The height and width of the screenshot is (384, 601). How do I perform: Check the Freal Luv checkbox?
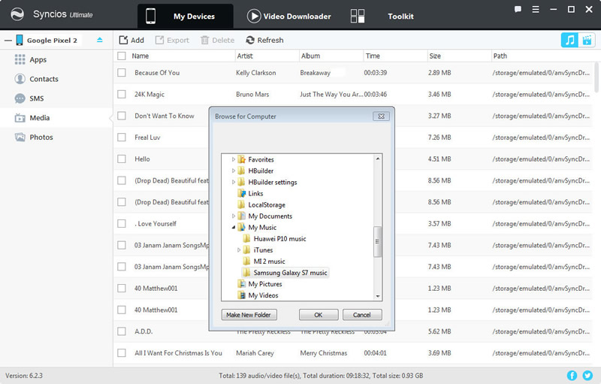[x=122, y=138]
